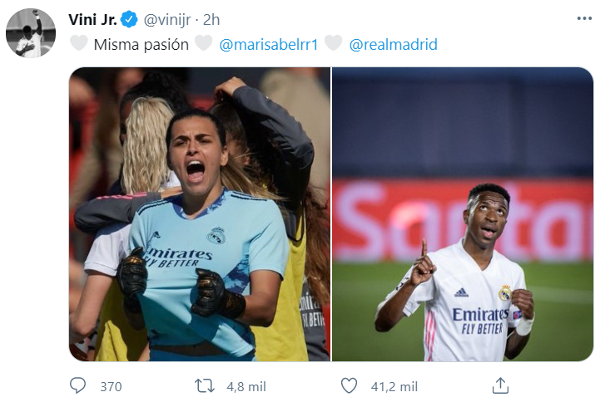Image resolution: width=605 pixels, height=402 pixels.
Task: Click the Vini Jr. display name
Action: coord(92,20)
